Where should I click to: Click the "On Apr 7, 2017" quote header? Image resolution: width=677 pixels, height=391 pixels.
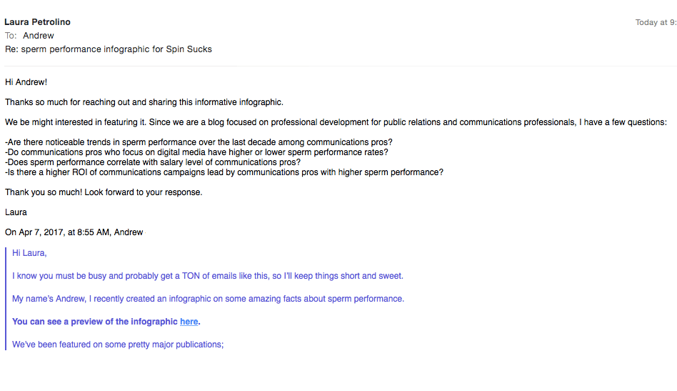click(74, 232)
